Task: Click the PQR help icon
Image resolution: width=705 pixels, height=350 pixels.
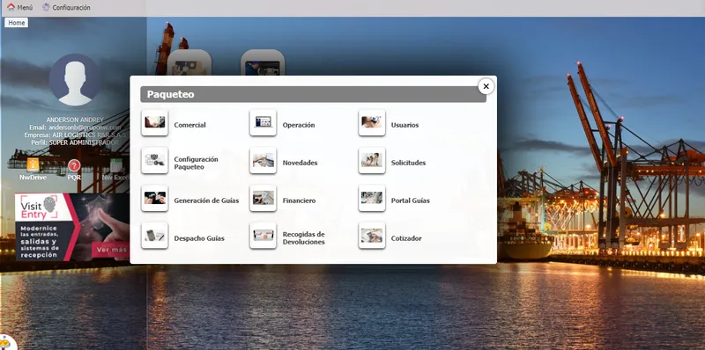Action: tap(74, 169)
